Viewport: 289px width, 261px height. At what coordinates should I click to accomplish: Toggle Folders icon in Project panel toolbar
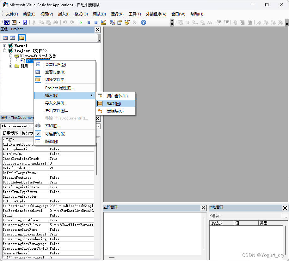(22, 38)
